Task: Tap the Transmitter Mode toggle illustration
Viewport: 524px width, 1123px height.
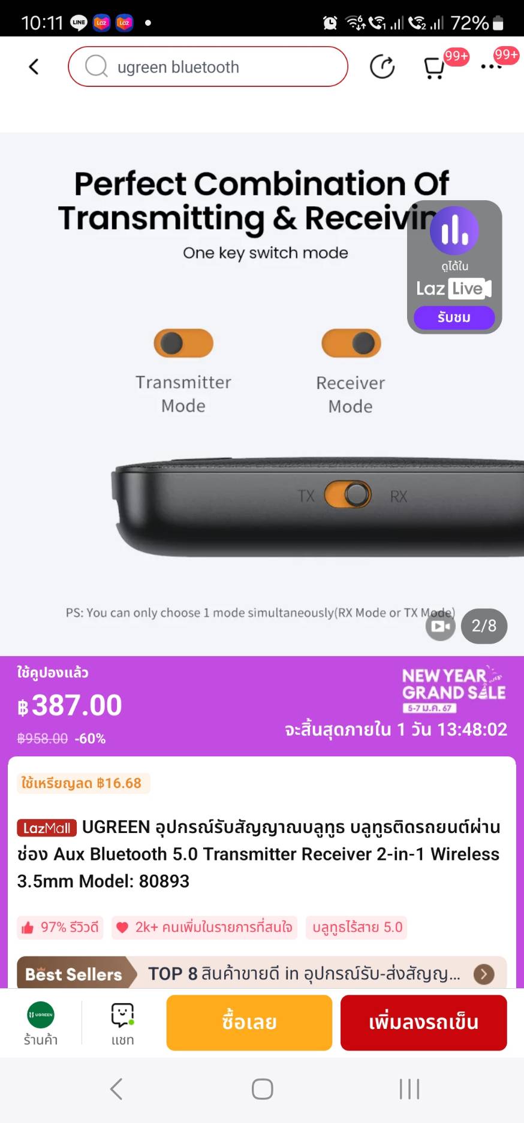Action: [x=183, y=343]
